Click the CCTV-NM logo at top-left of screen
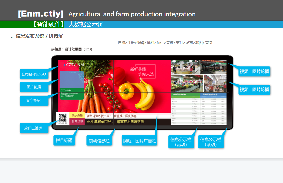This screenshot has height=183, width=283. pyautogui.click(x=74, y=65)
